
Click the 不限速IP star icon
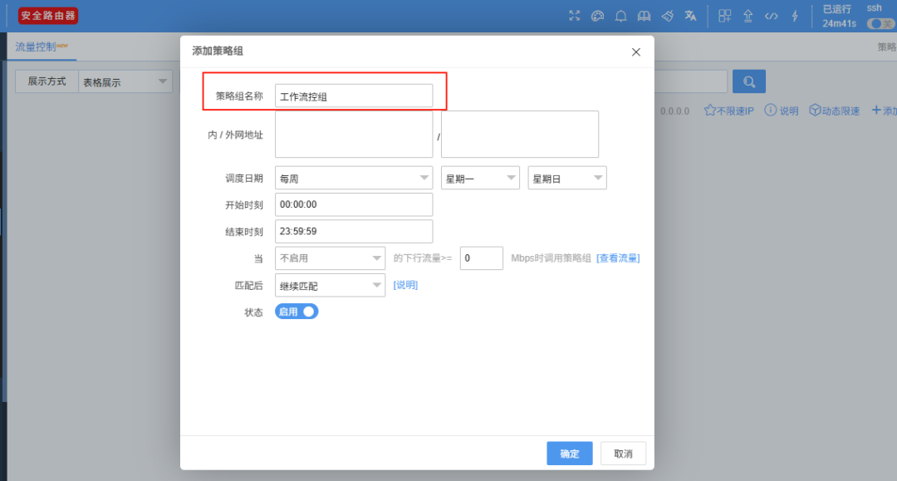(710, 110)
